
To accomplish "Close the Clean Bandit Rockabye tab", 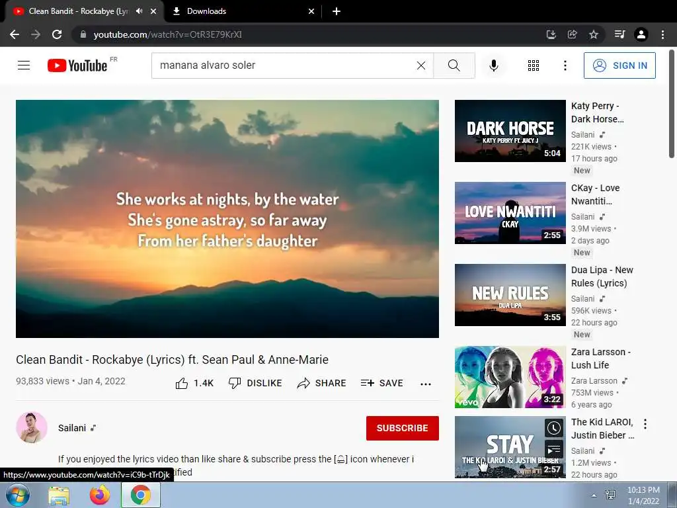I will [153, 11].
